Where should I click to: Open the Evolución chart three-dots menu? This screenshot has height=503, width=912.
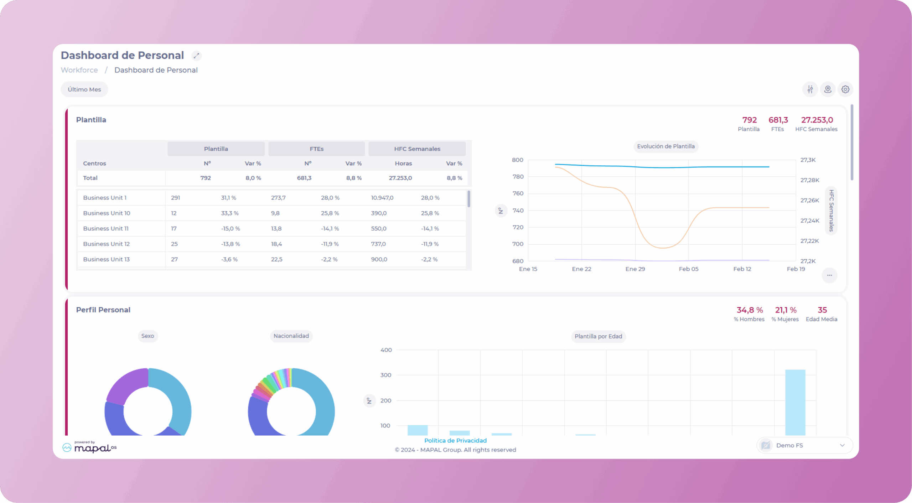[829, 275]
